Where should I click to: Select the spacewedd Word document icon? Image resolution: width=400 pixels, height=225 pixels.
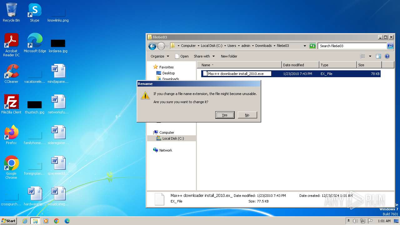coord(58,165)
